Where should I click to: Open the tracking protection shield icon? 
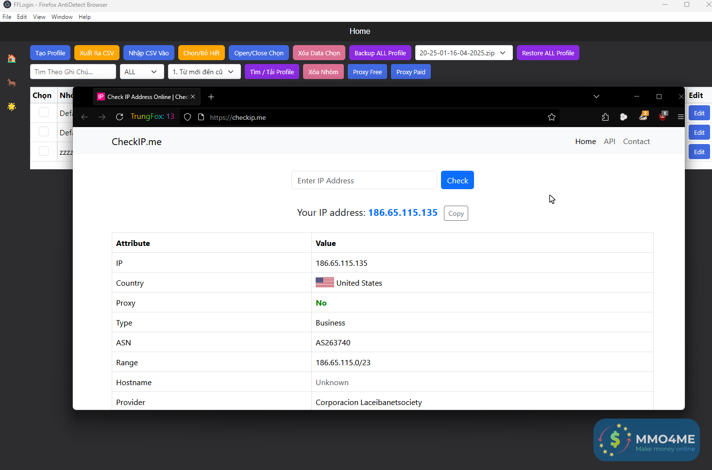187,117
